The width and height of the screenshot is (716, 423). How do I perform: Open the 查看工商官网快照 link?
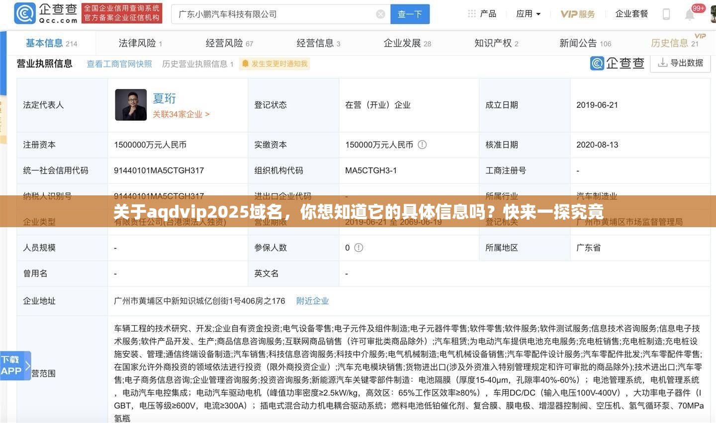point(119,64)
